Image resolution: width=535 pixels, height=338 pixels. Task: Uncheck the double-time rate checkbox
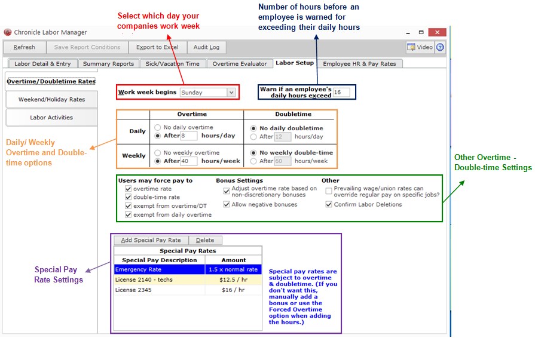point(129,197)
